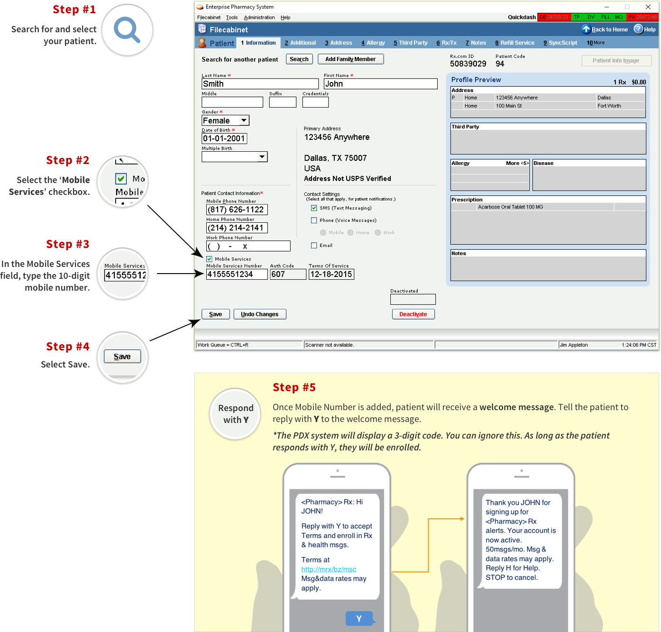Select the Work radio button under Phone
661x632 pixels.
(x=378, y=233)
